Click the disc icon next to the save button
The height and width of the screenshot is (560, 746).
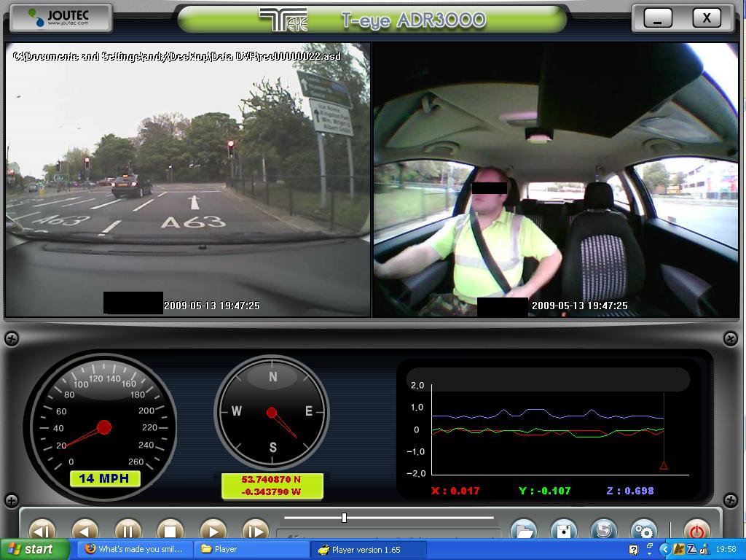click(604, 531)
